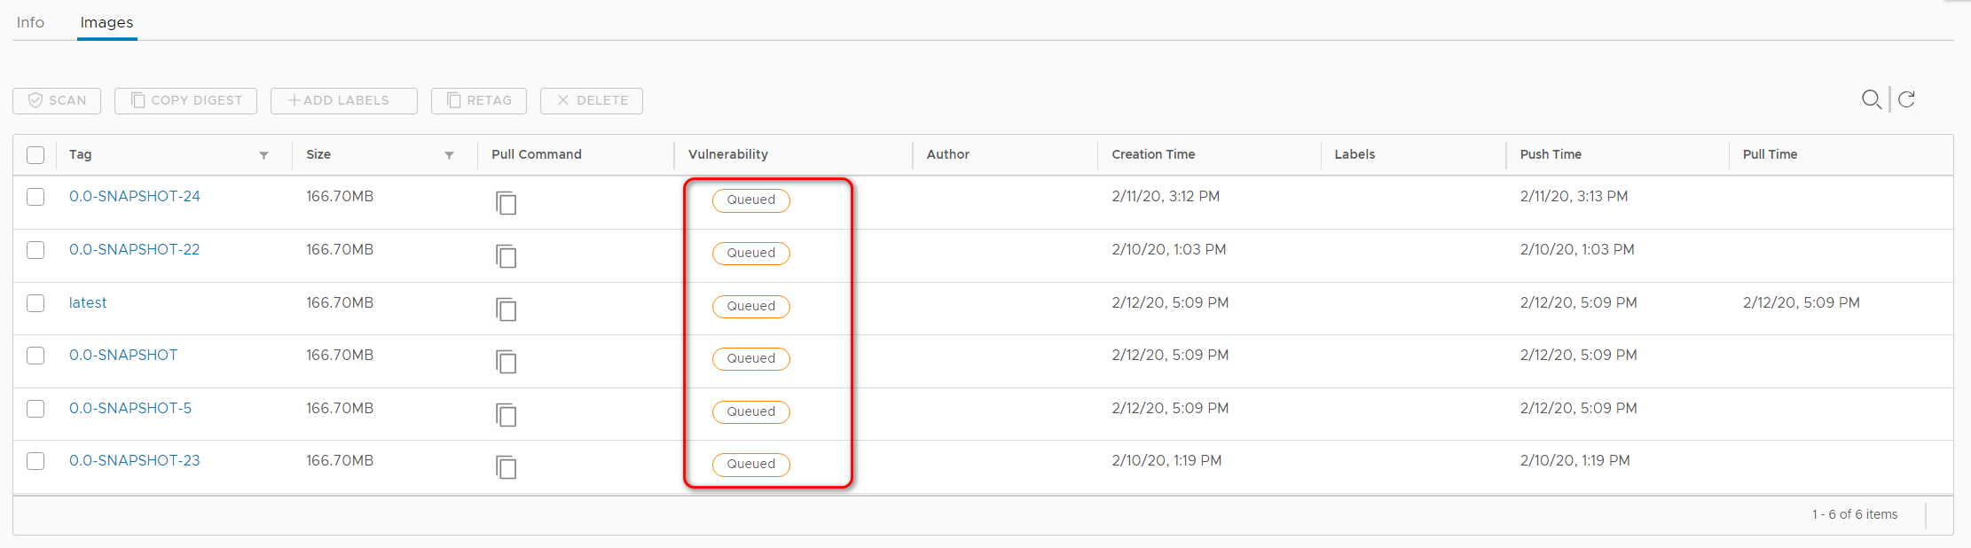This screenshot has height=548, width=1971.
Task: Copy pull command for 0.0-SNAPSHOT-23
Action: (506, 467)
